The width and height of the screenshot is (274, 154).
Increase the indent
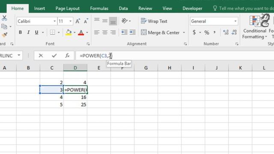[132, 33]
